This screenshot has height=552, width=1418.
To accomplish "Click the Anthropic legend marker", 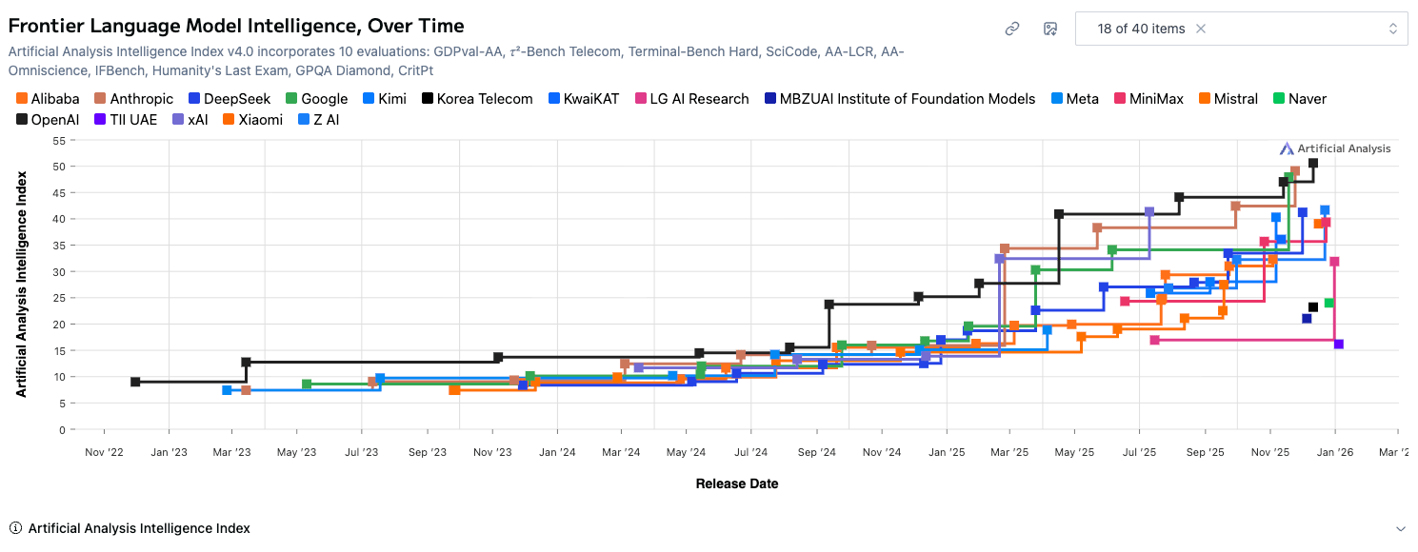I will (98, 98).
